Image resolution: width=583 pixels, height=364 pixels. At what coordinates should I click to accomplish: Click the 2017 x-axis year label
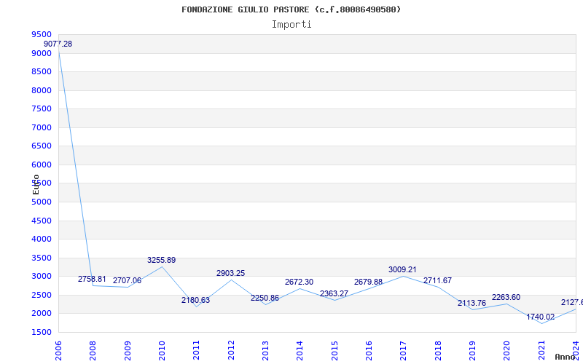pyautogui.click(x=404, y=351)
